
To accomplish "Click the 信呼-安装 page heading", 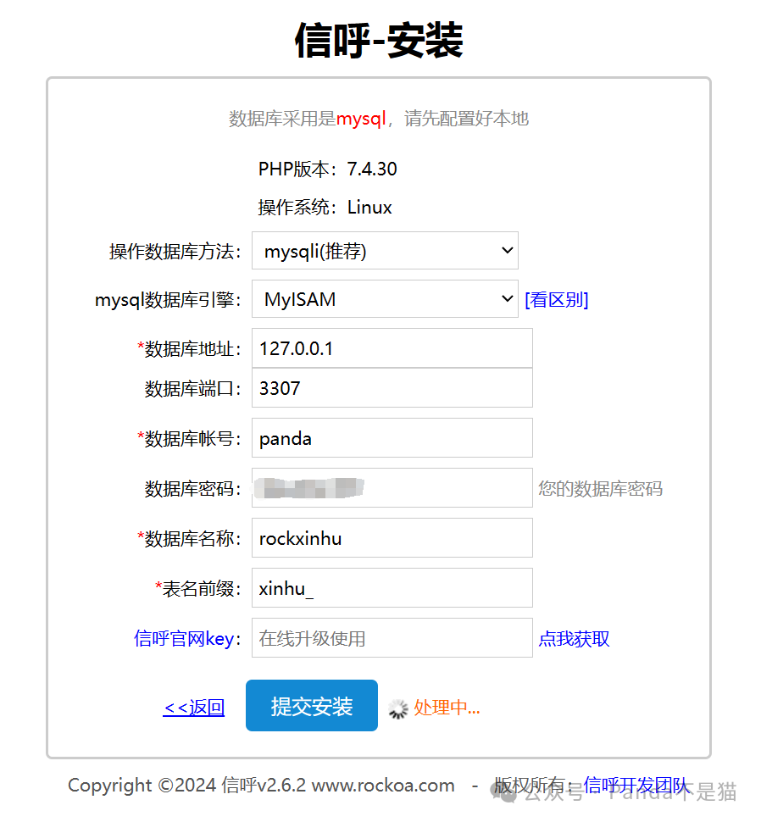I will tap(379, 41).
